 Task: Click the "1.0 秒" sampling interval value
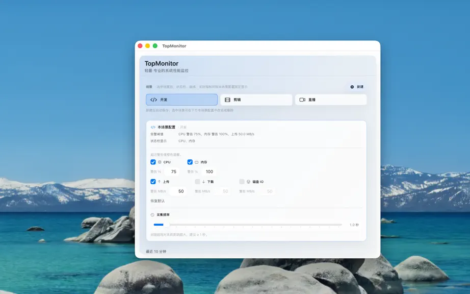pyautogui.click(x=354, y=225)
